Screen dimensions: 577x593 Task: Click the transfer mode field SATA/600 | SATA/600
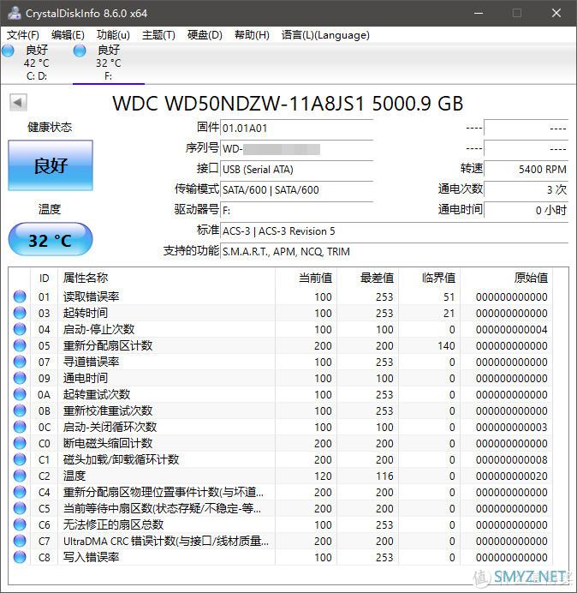(x=296, y=189)
